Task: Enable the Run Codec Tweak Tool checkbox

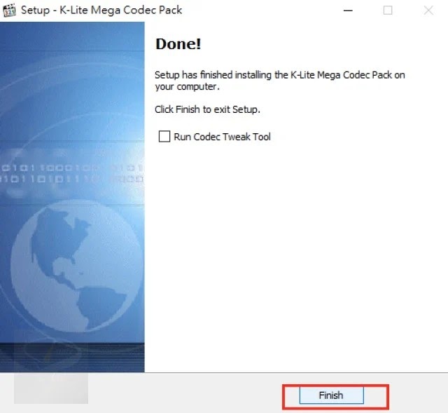Action: pos(164,137)
